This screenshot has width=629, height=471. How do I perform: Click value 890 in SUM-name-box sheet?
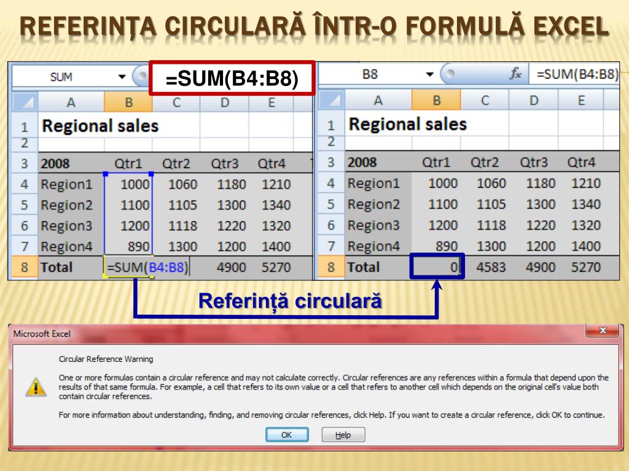[x=138, y=247]
